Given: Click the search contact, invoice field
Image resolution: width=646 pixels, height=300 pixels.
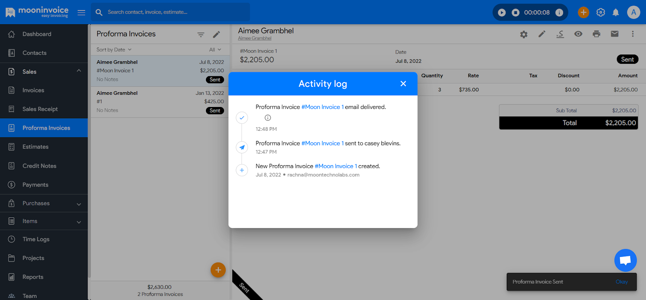Looking at the screenshot, I should 174,12.
